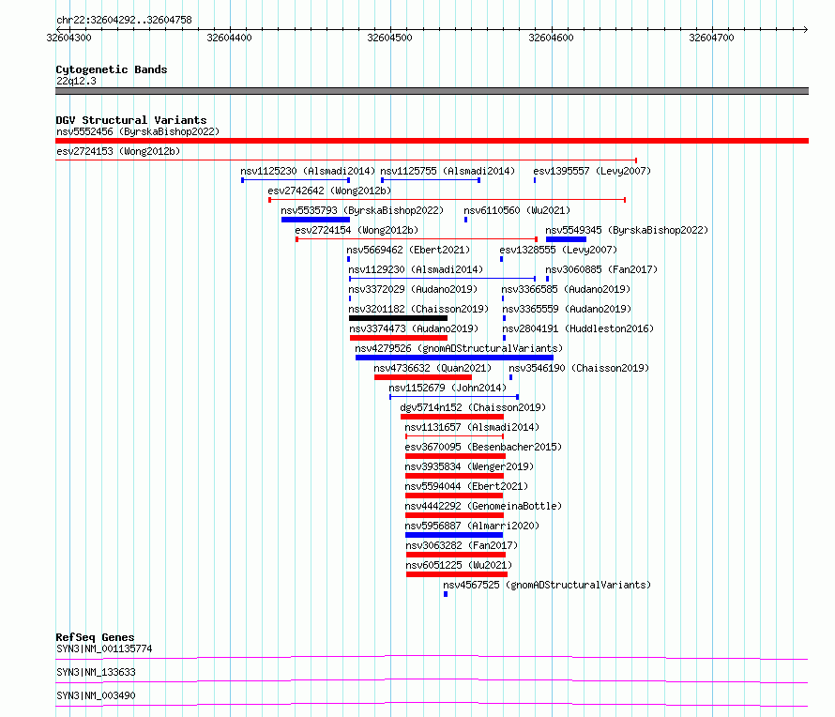835x717 pixels.
Task: Click esv2742642 (Wong2012b) label
Action: [329, 191]
